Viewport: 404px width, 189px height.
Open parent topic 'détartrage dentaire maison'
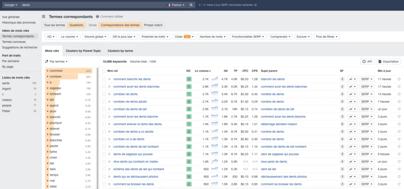[279, 124]
